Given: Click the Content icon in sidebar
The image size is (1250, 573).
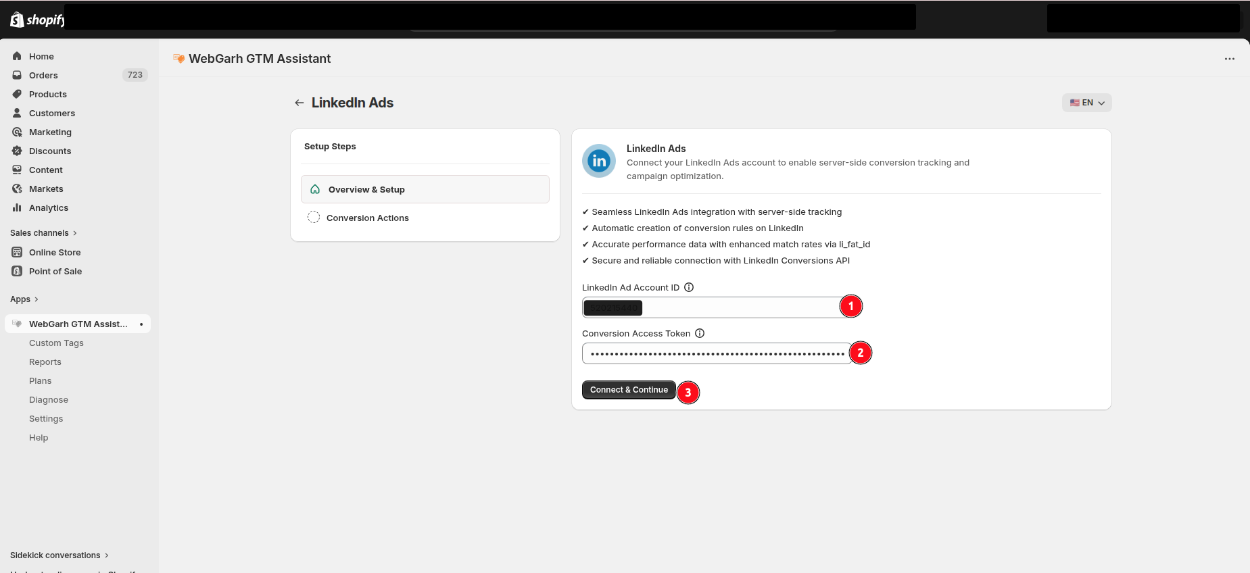Looking at the screenshot, I should click(x=17, y=170).
